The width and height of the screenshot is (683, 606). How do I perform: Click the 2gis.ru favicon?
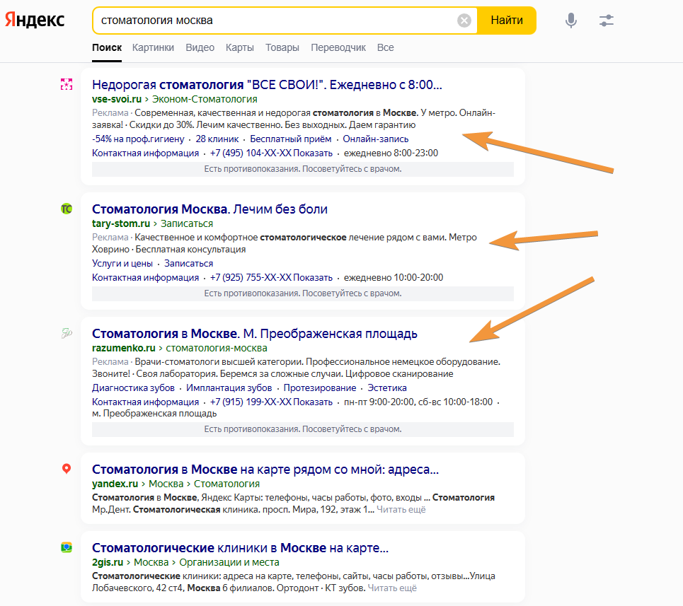[67, 547]
